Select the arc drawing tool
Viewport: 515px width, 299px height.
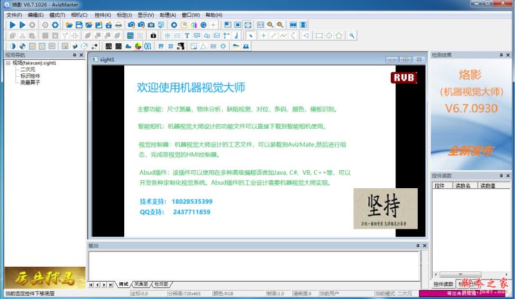pos(293,35)
